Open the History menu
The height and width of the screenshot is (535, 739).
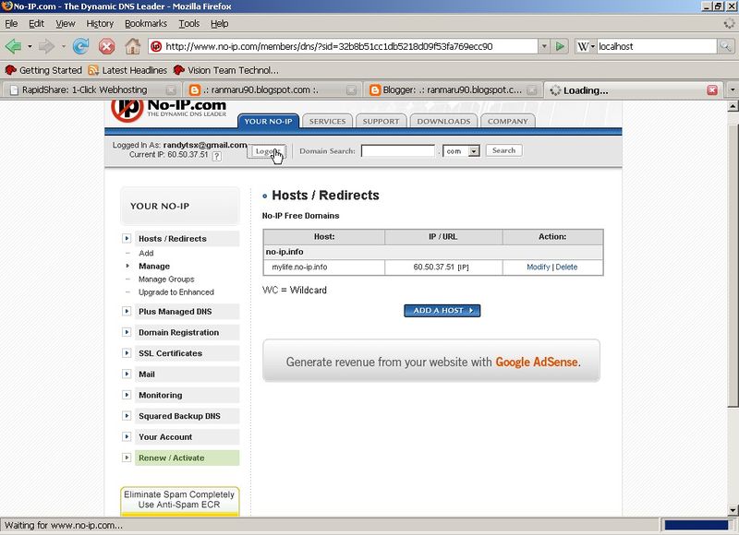[100, 24]
